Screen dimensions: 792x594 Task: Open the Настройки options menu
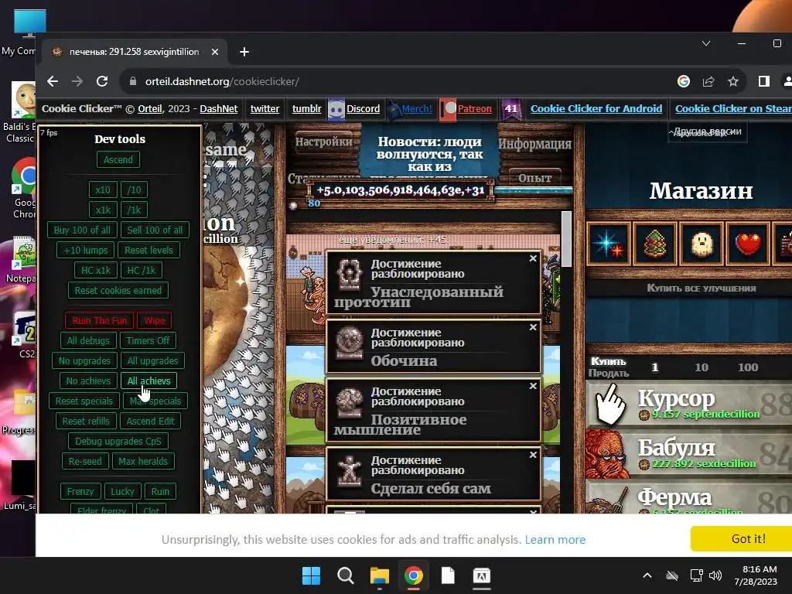pyautogui.click(x=324, y=142)
